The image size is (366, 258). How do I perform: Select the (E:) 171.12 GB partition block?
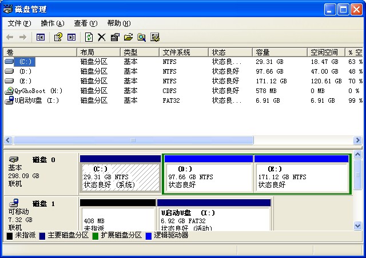pos(301,178)
